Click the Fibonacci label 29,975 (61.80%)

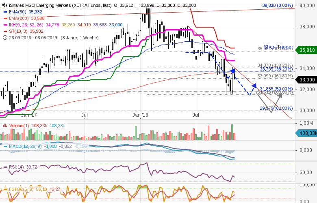[276, 109]
